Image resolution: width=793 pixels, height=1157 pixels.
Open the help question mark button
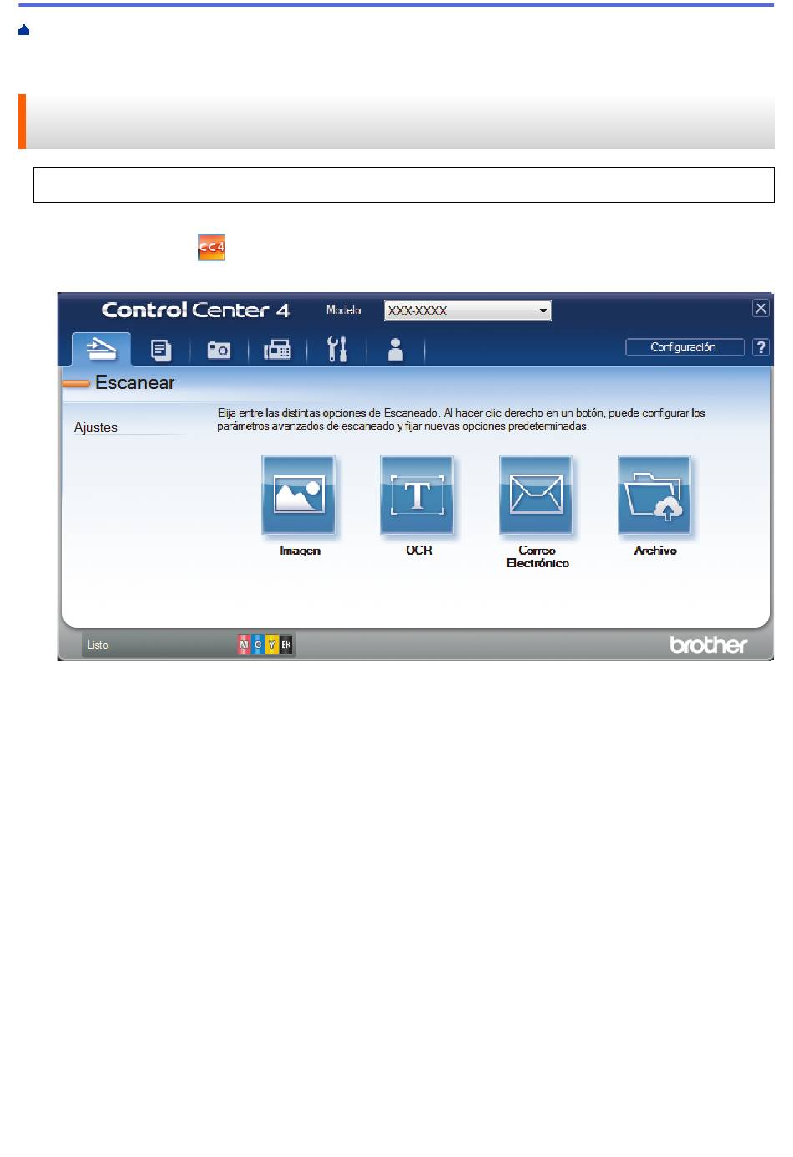click(761, 347)
